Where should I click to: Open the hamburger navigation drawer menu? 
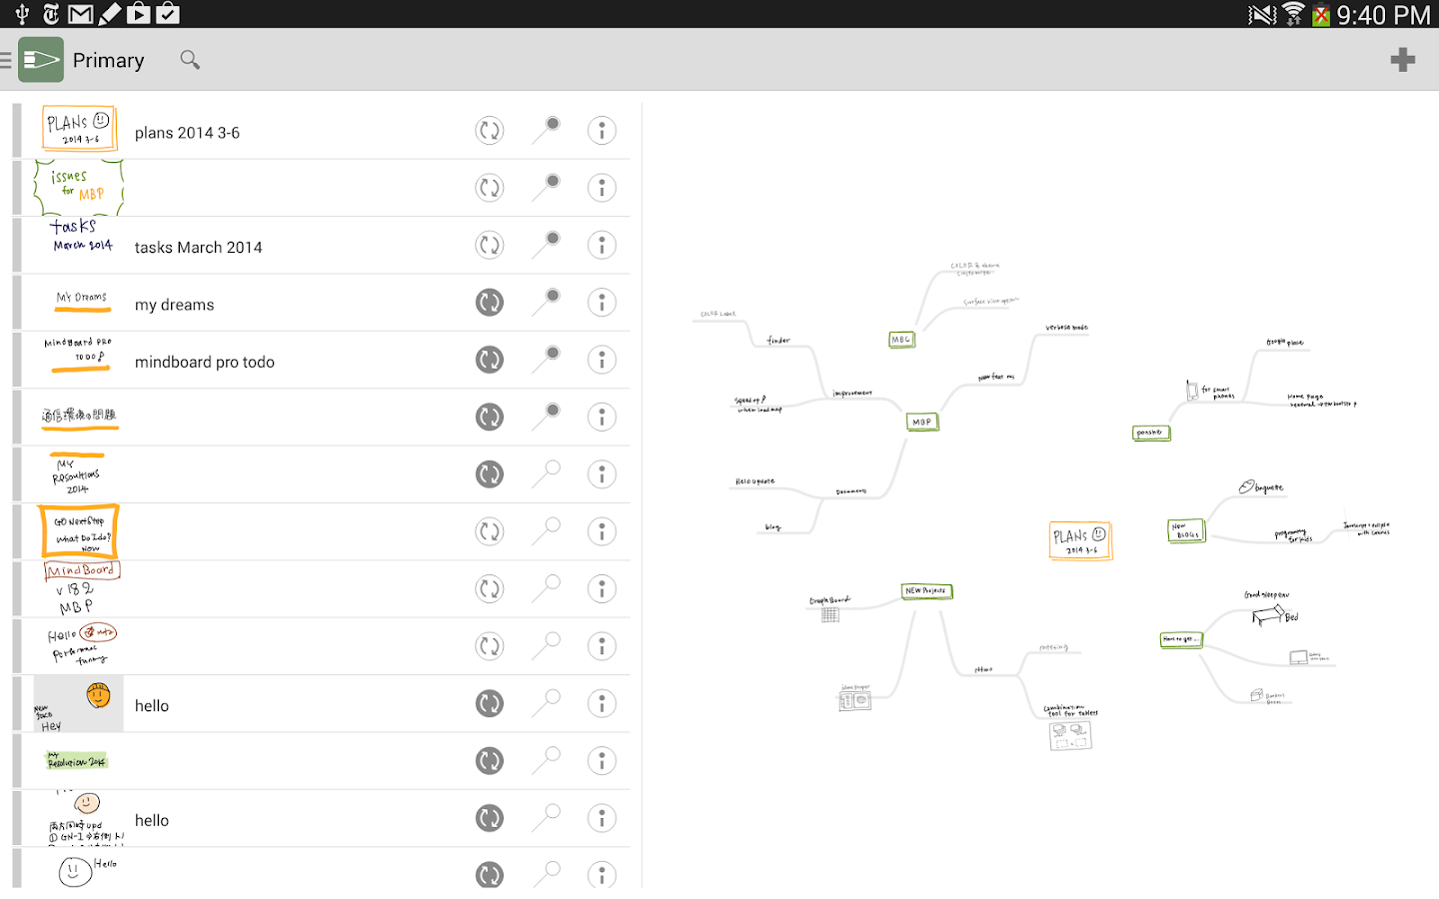7,61
